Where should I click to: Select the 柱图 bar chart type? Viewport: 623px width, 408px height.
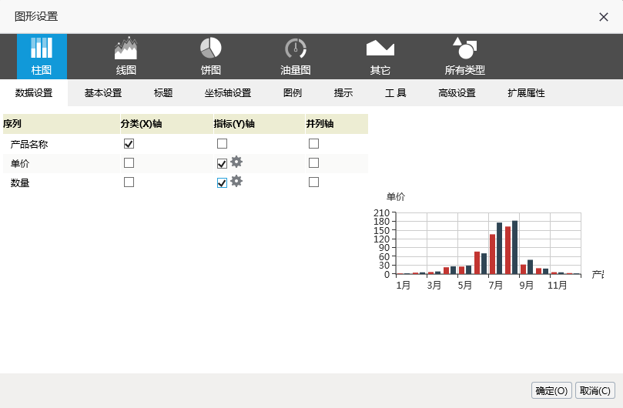(42, 56)
